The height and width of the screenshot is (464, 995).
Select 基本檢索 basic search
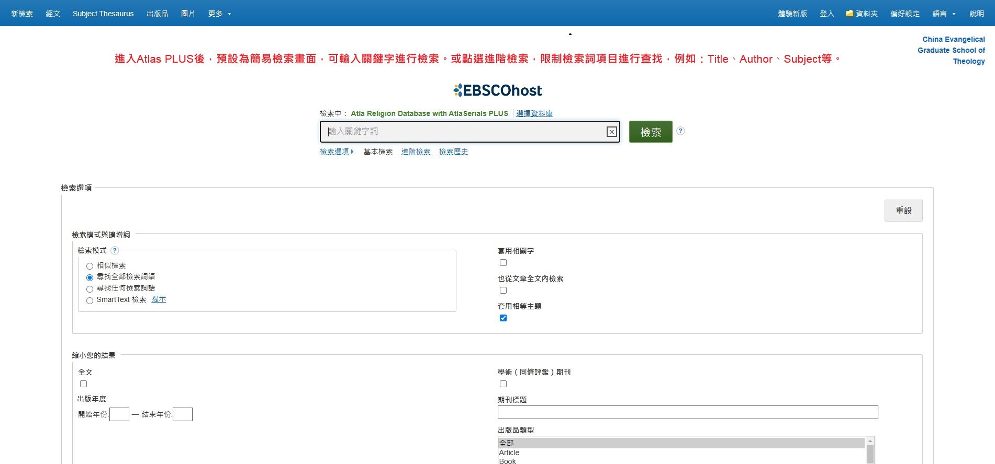378,152
